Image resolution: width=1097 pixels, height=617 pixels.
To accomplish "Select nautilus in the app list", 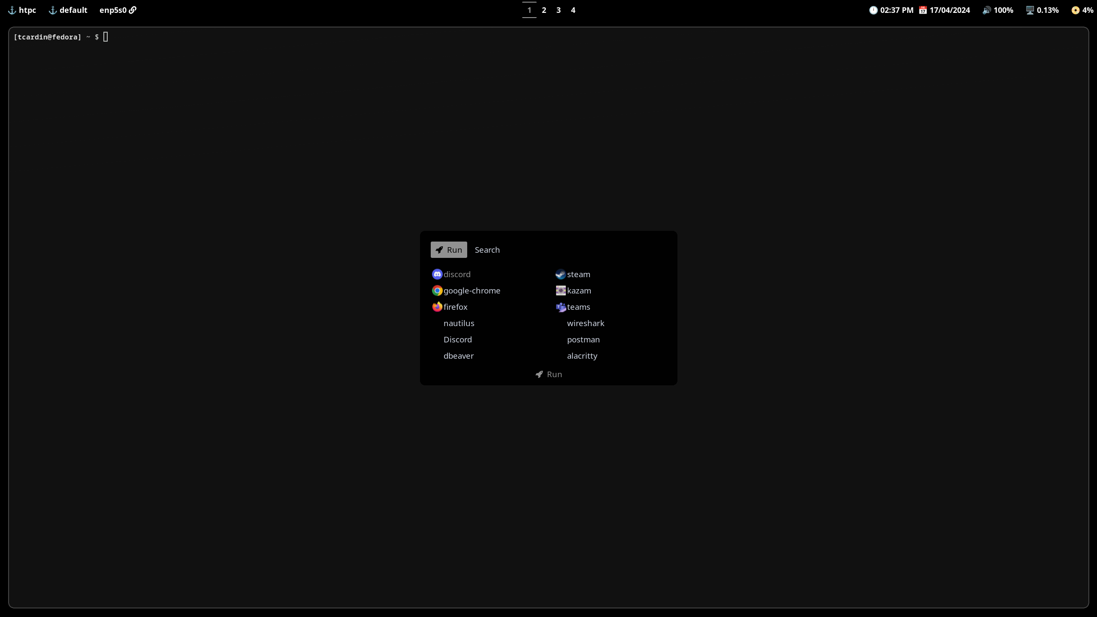I will pyautogui.click(x=459, y=323).
